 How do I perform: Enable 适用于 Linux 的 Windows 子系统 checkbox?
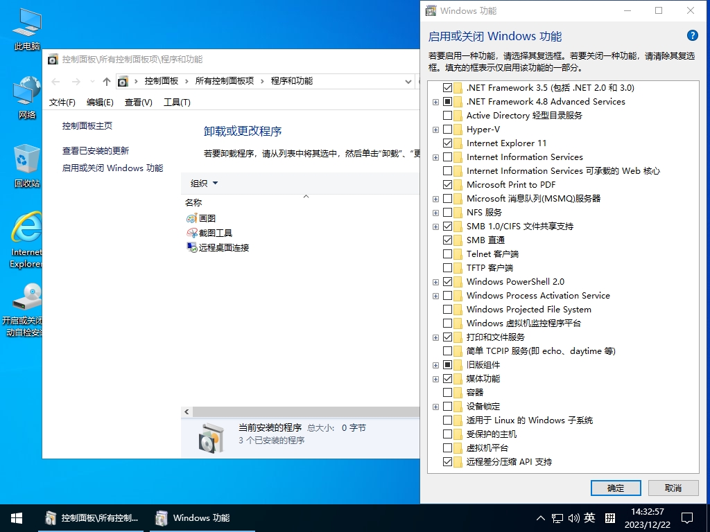click(447, 420)
